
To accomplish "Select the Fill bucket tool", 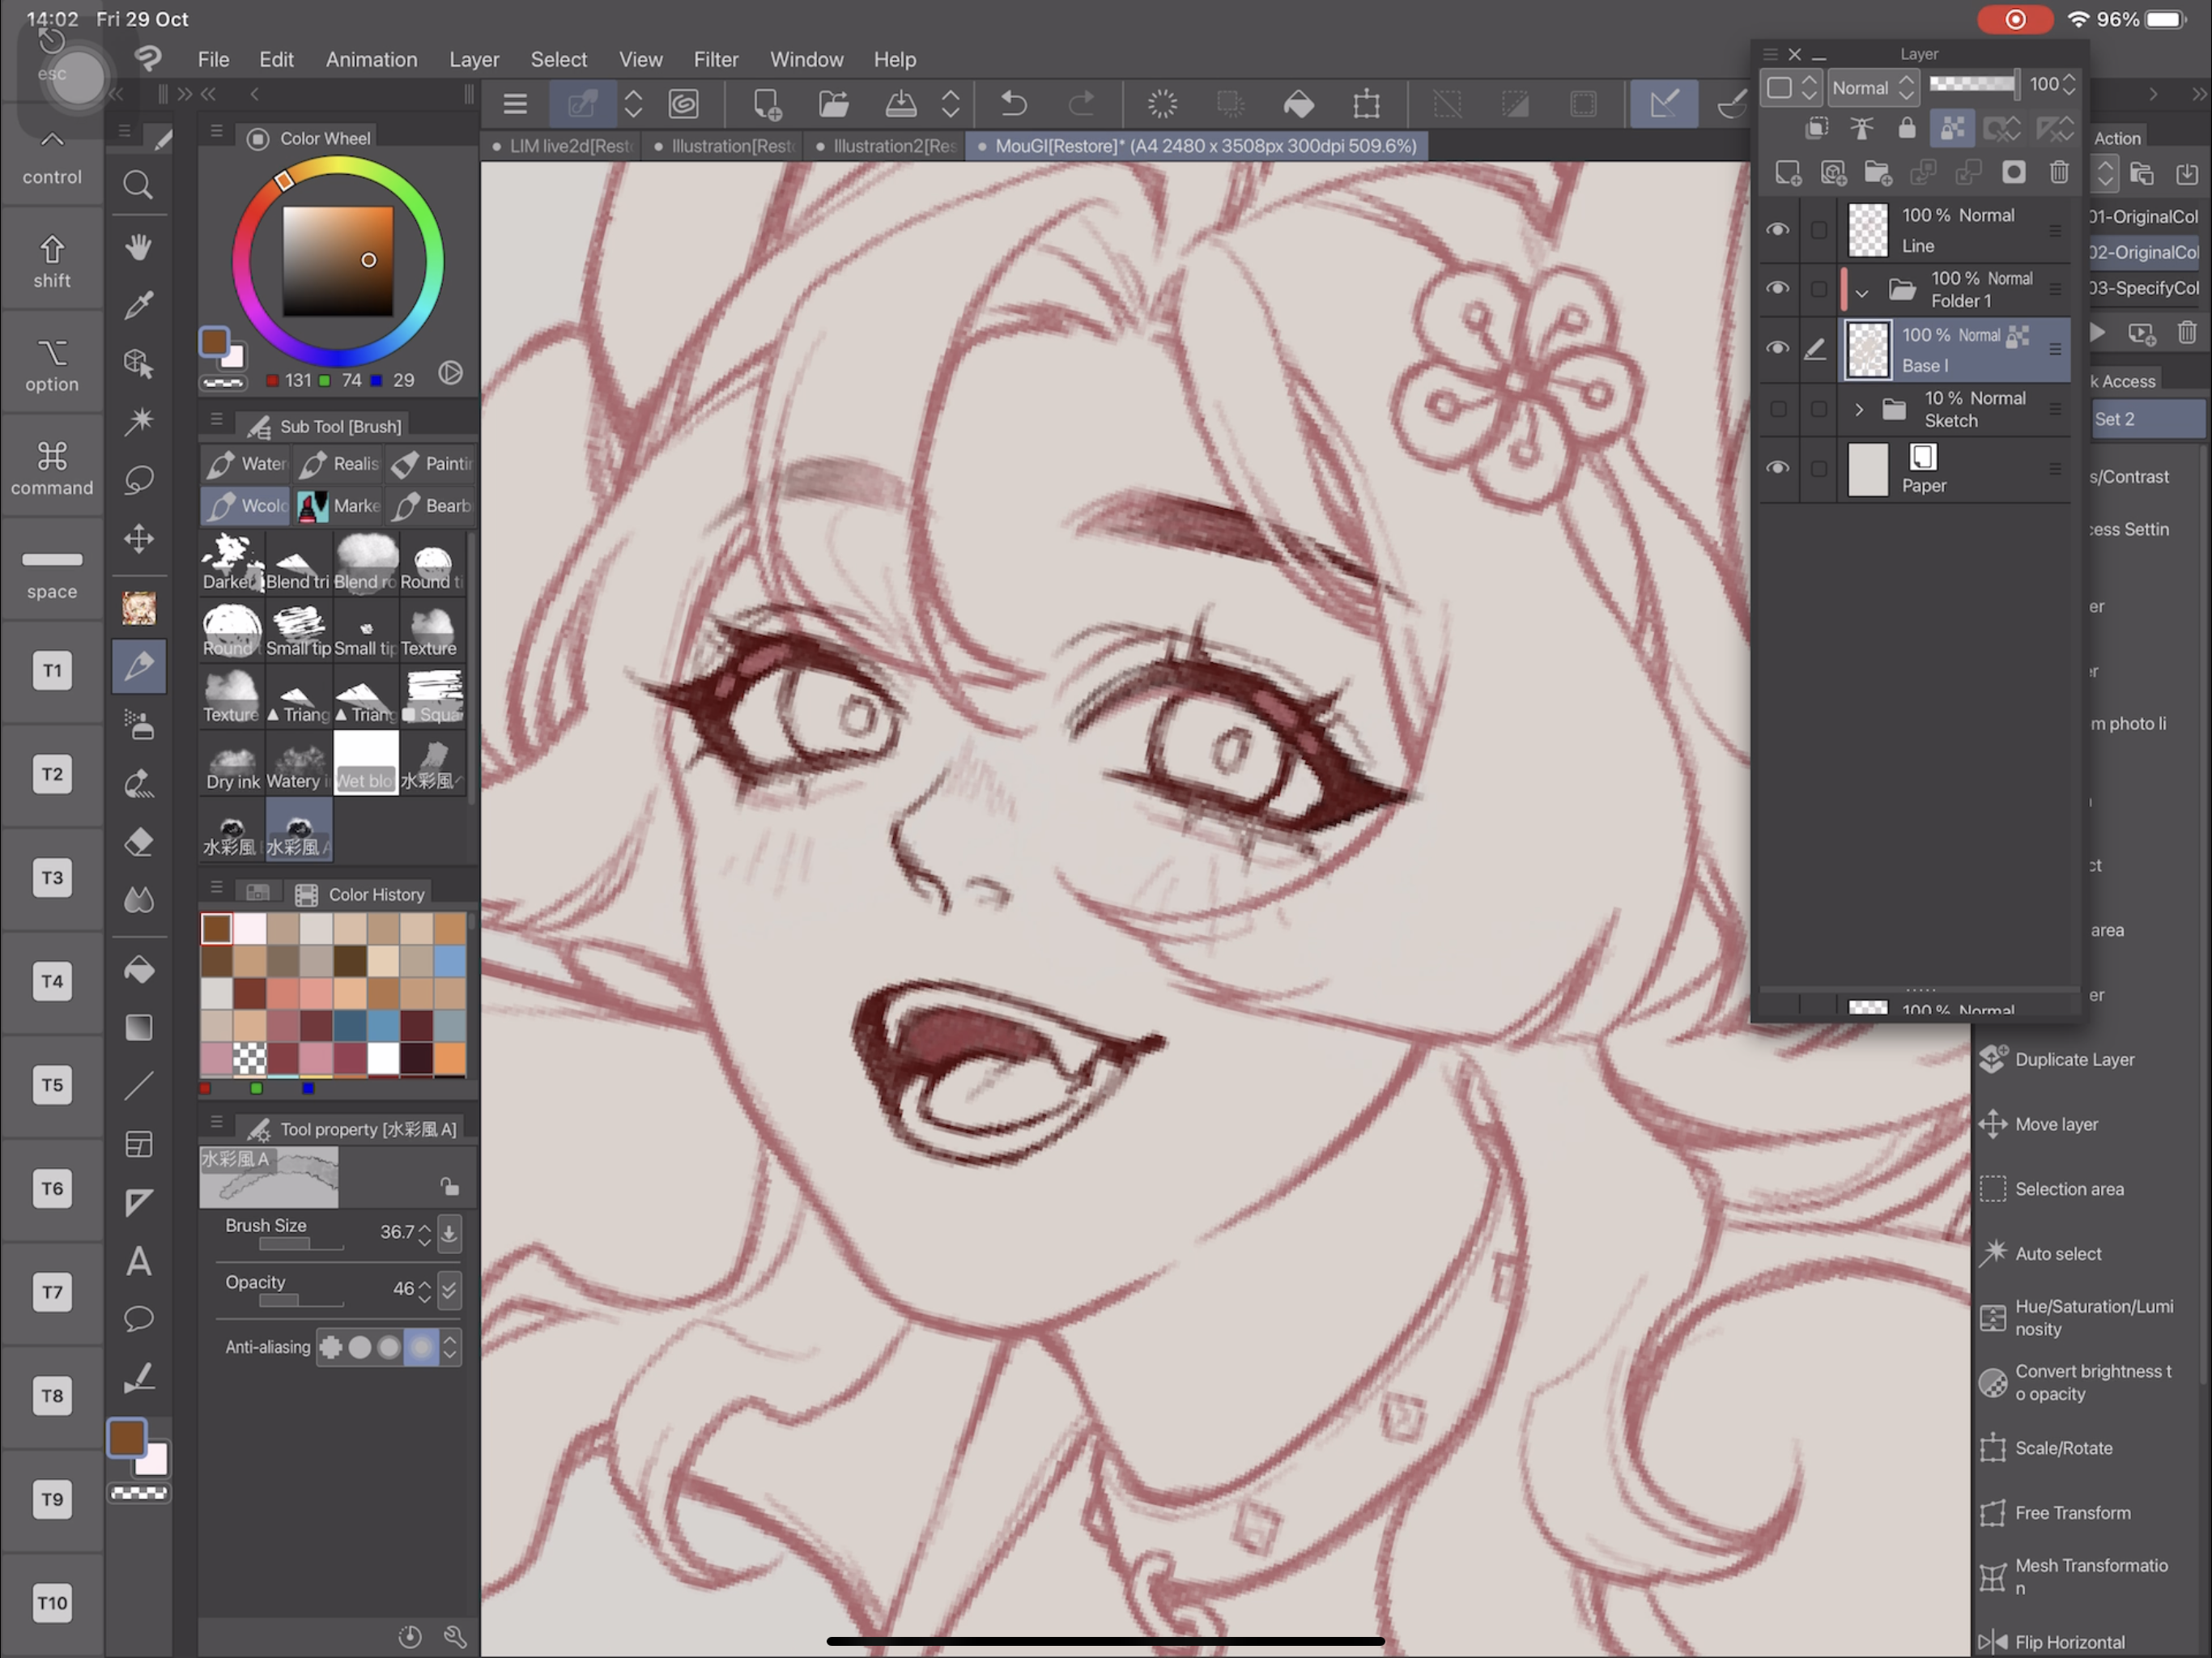I will pyautogui.click(x=138, y=969).
